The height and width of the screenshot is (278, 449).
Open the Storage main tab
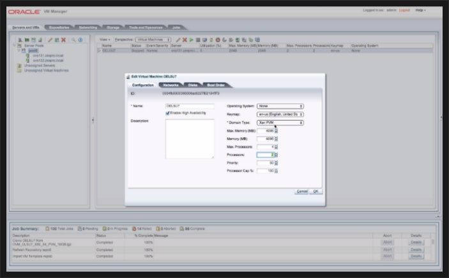click(x=113, y=27)
